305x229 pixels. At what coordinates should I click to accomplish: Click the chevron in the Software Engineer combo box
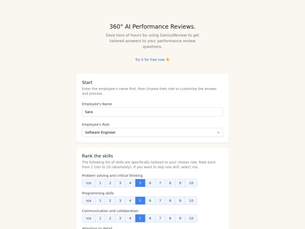click(x=219, y=132)
